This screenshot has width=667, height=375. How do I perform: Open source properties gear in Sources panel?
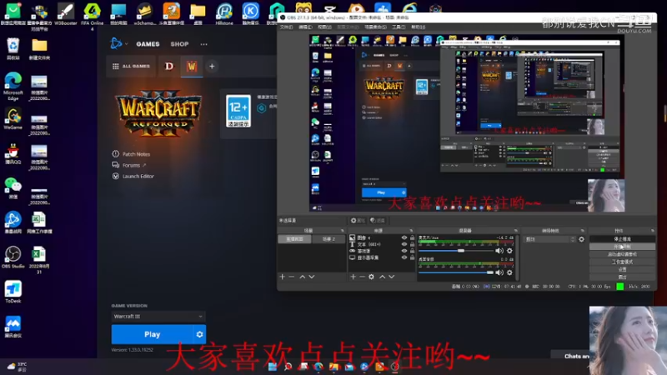(x=371, y=277)
